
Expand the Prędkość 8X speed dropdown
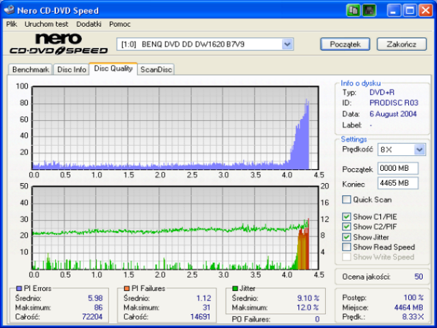pos(419,150)
